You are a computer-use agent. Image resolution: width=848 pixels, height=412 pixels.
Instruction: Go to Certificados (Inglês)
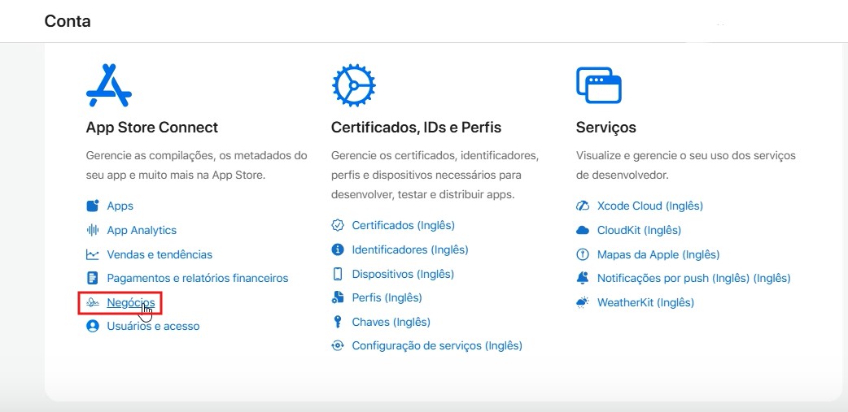403,225
